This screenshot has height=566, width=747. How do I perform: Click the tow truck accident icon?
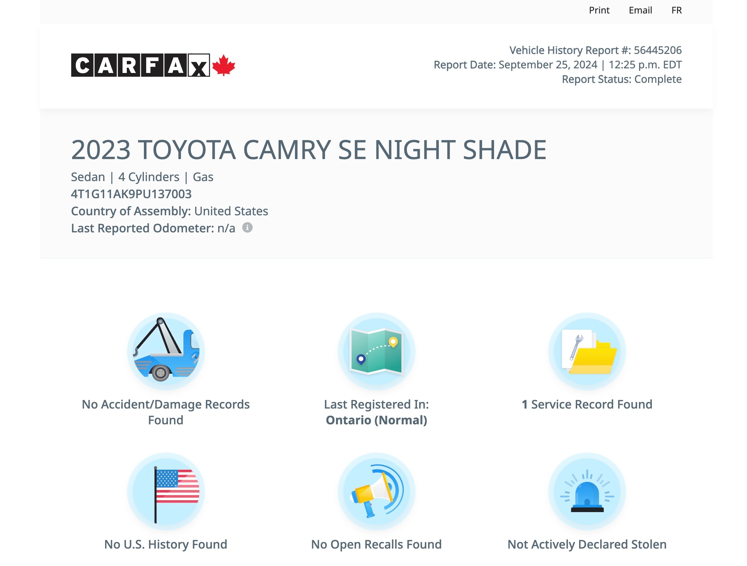(x=166, y=351)
